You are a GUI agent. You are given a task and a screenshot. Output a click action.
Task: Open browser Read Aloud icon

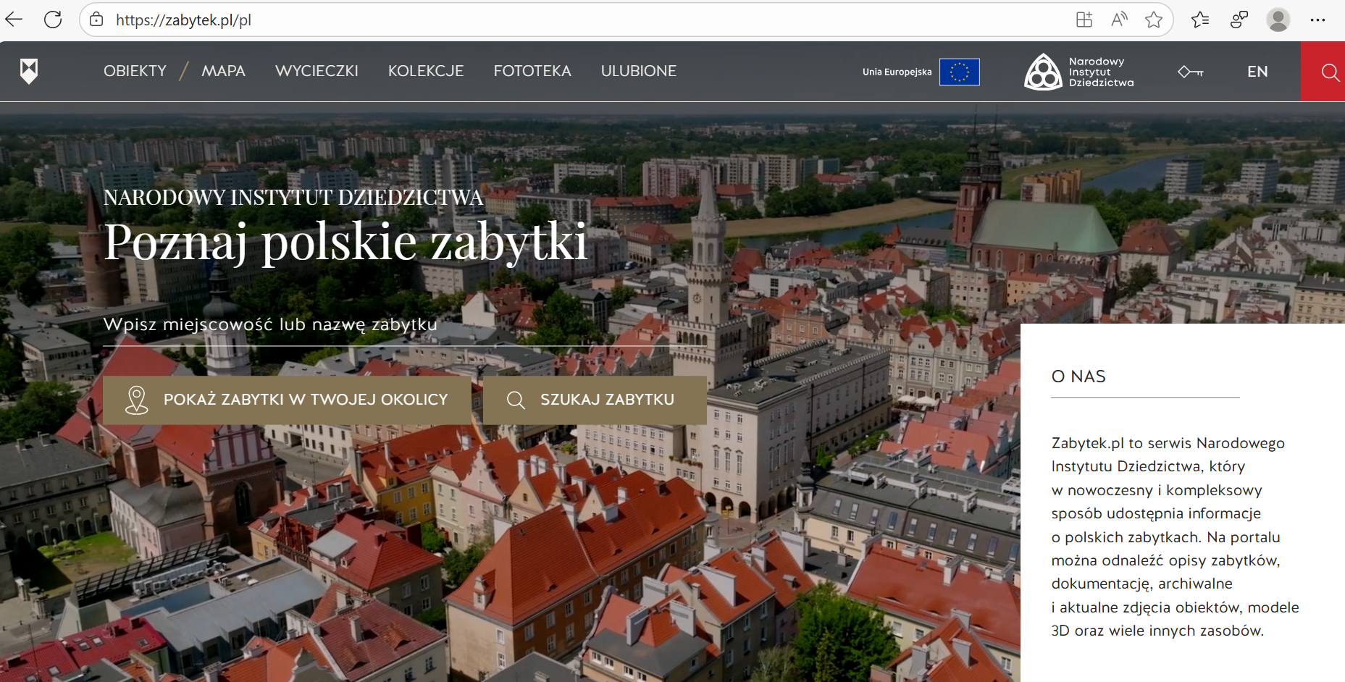point(1119,20)
